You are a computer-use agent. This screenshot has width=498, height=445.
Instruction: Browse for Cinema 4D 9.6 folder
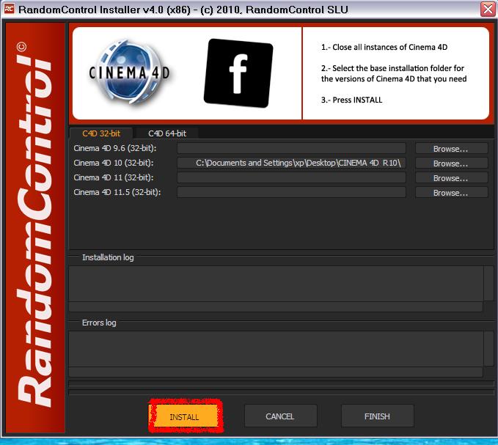click(451, 149)
